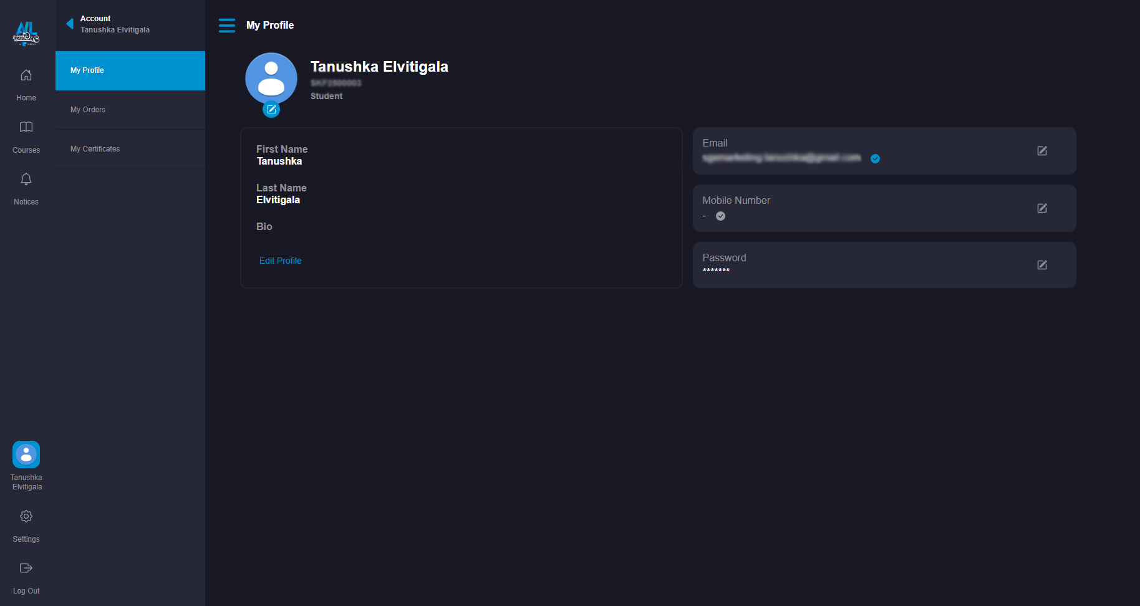Open Courses book icon
Image resolution: width=1140 pixels, height=606 pixels.
(x=26, y=127)
